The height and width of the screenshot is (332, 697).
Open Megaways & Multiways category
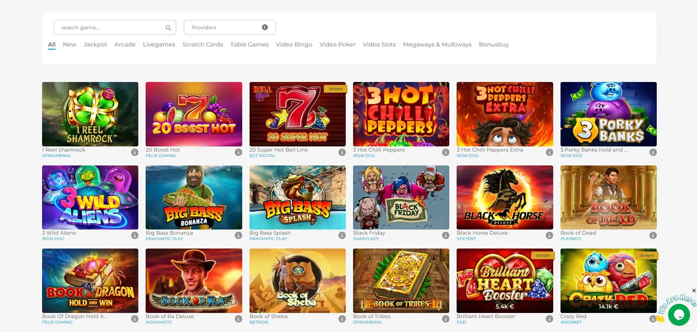click(437, 45)
